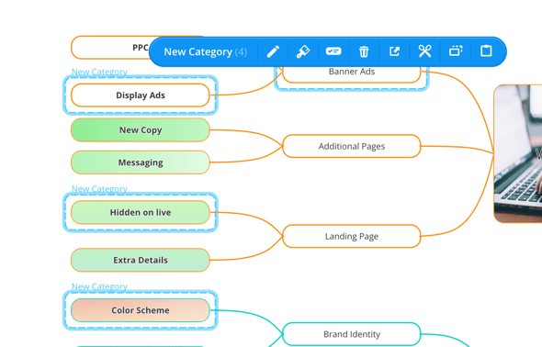
Task: Select the New Copy node
Action: [x=141, y=130]
